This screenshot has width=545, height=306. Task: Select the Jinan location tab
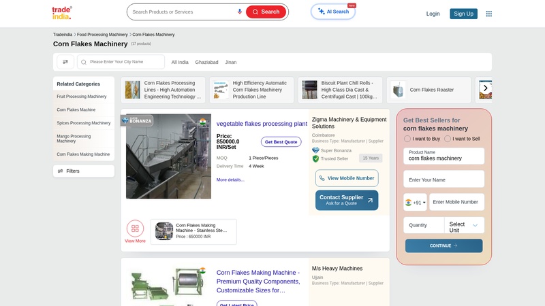(231, 63)
